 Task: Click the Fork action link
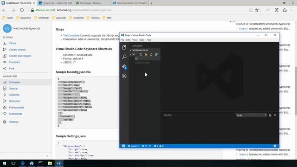point(12,68)
